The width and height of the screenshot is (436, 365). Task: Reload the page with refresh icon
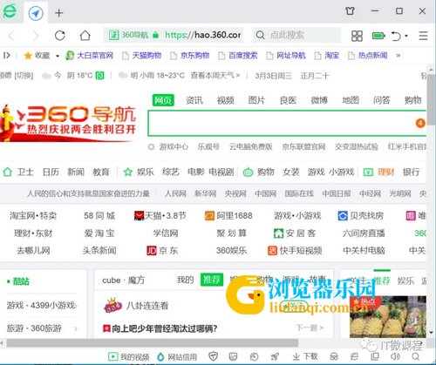(x=60, y=36)
